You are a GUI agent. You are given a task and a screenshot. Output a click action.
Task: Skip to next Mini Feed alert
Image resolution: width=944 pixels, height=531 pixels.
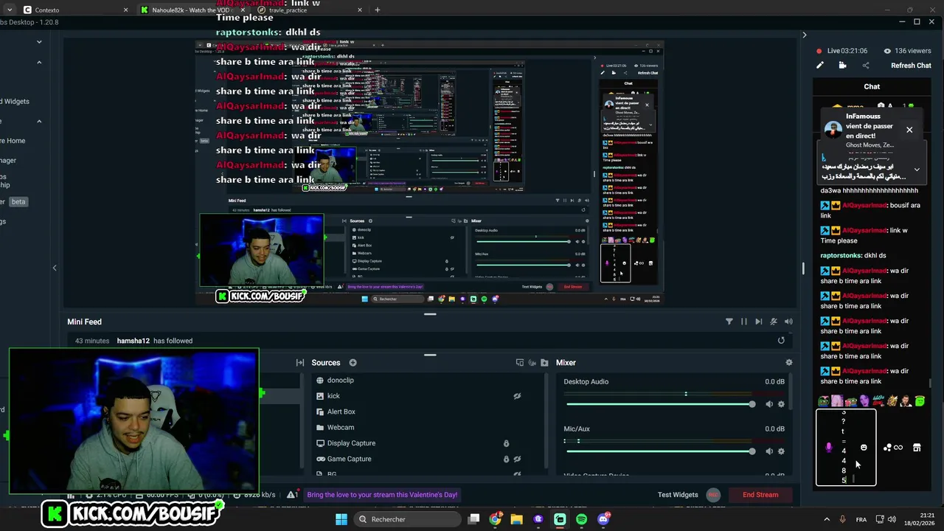758,322
